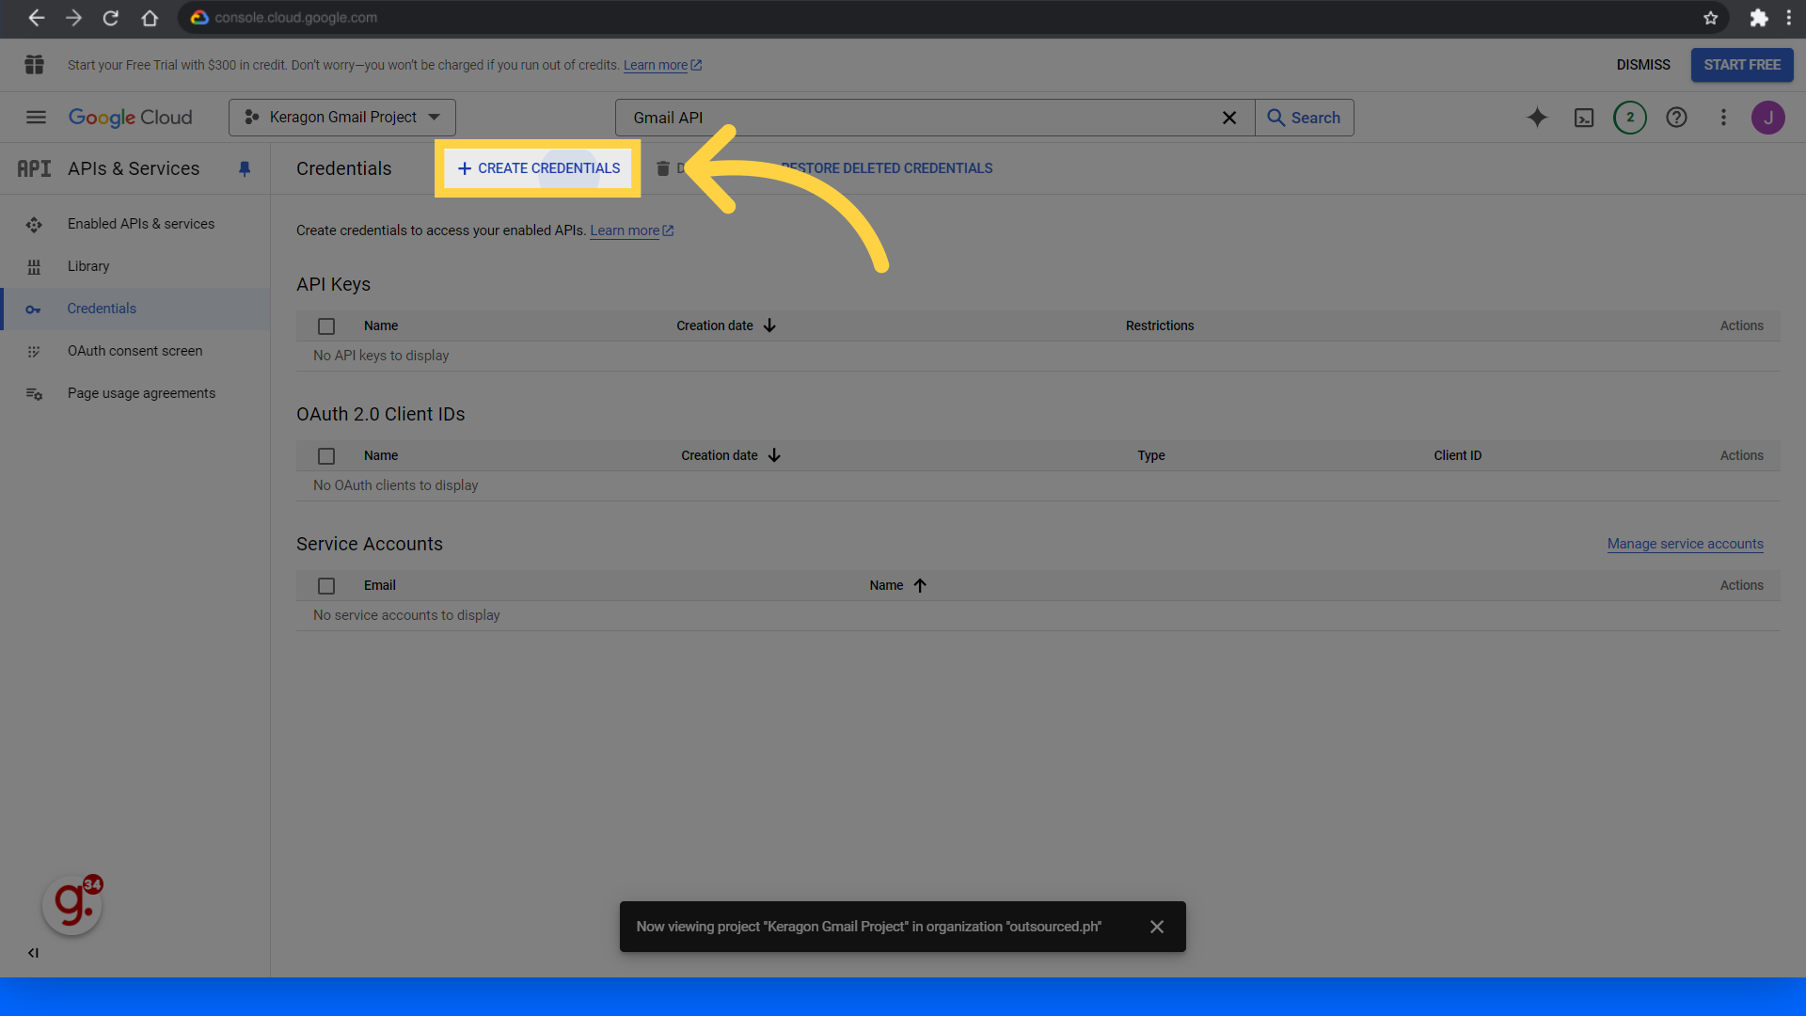Click the Search button
The height and width of the screenshot is (1016, 1806).
[x=1305, y=118]
